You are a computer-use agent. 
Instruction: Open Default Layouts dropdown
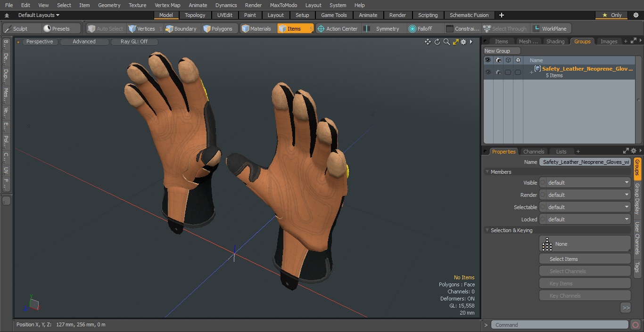(39, 15)
